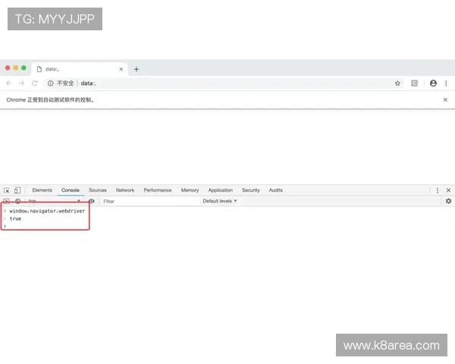Activate the inspect element picker icon
Viewport: 455px width, 364px height.
[7, 190]
